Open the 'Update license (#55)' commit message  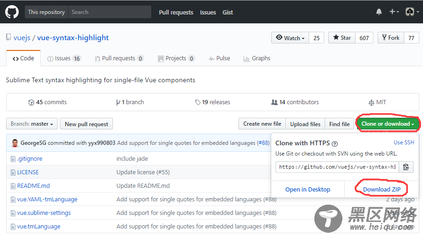(143, 172)
